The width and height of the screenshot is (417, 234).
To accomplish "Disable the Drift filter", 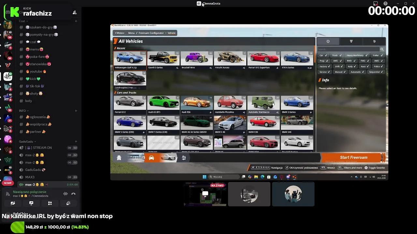I will point(339,66).
